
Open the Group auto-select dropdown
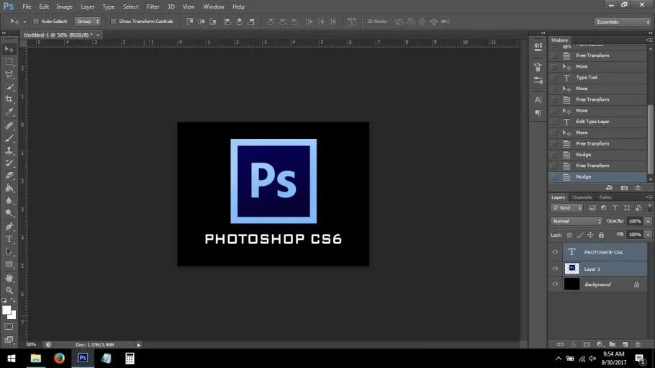click(x=88, y=22)
